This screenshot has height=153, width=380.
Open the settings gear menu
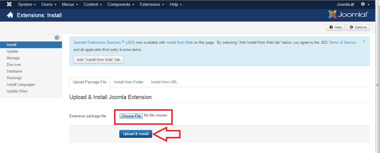click(x=365, y=4)
